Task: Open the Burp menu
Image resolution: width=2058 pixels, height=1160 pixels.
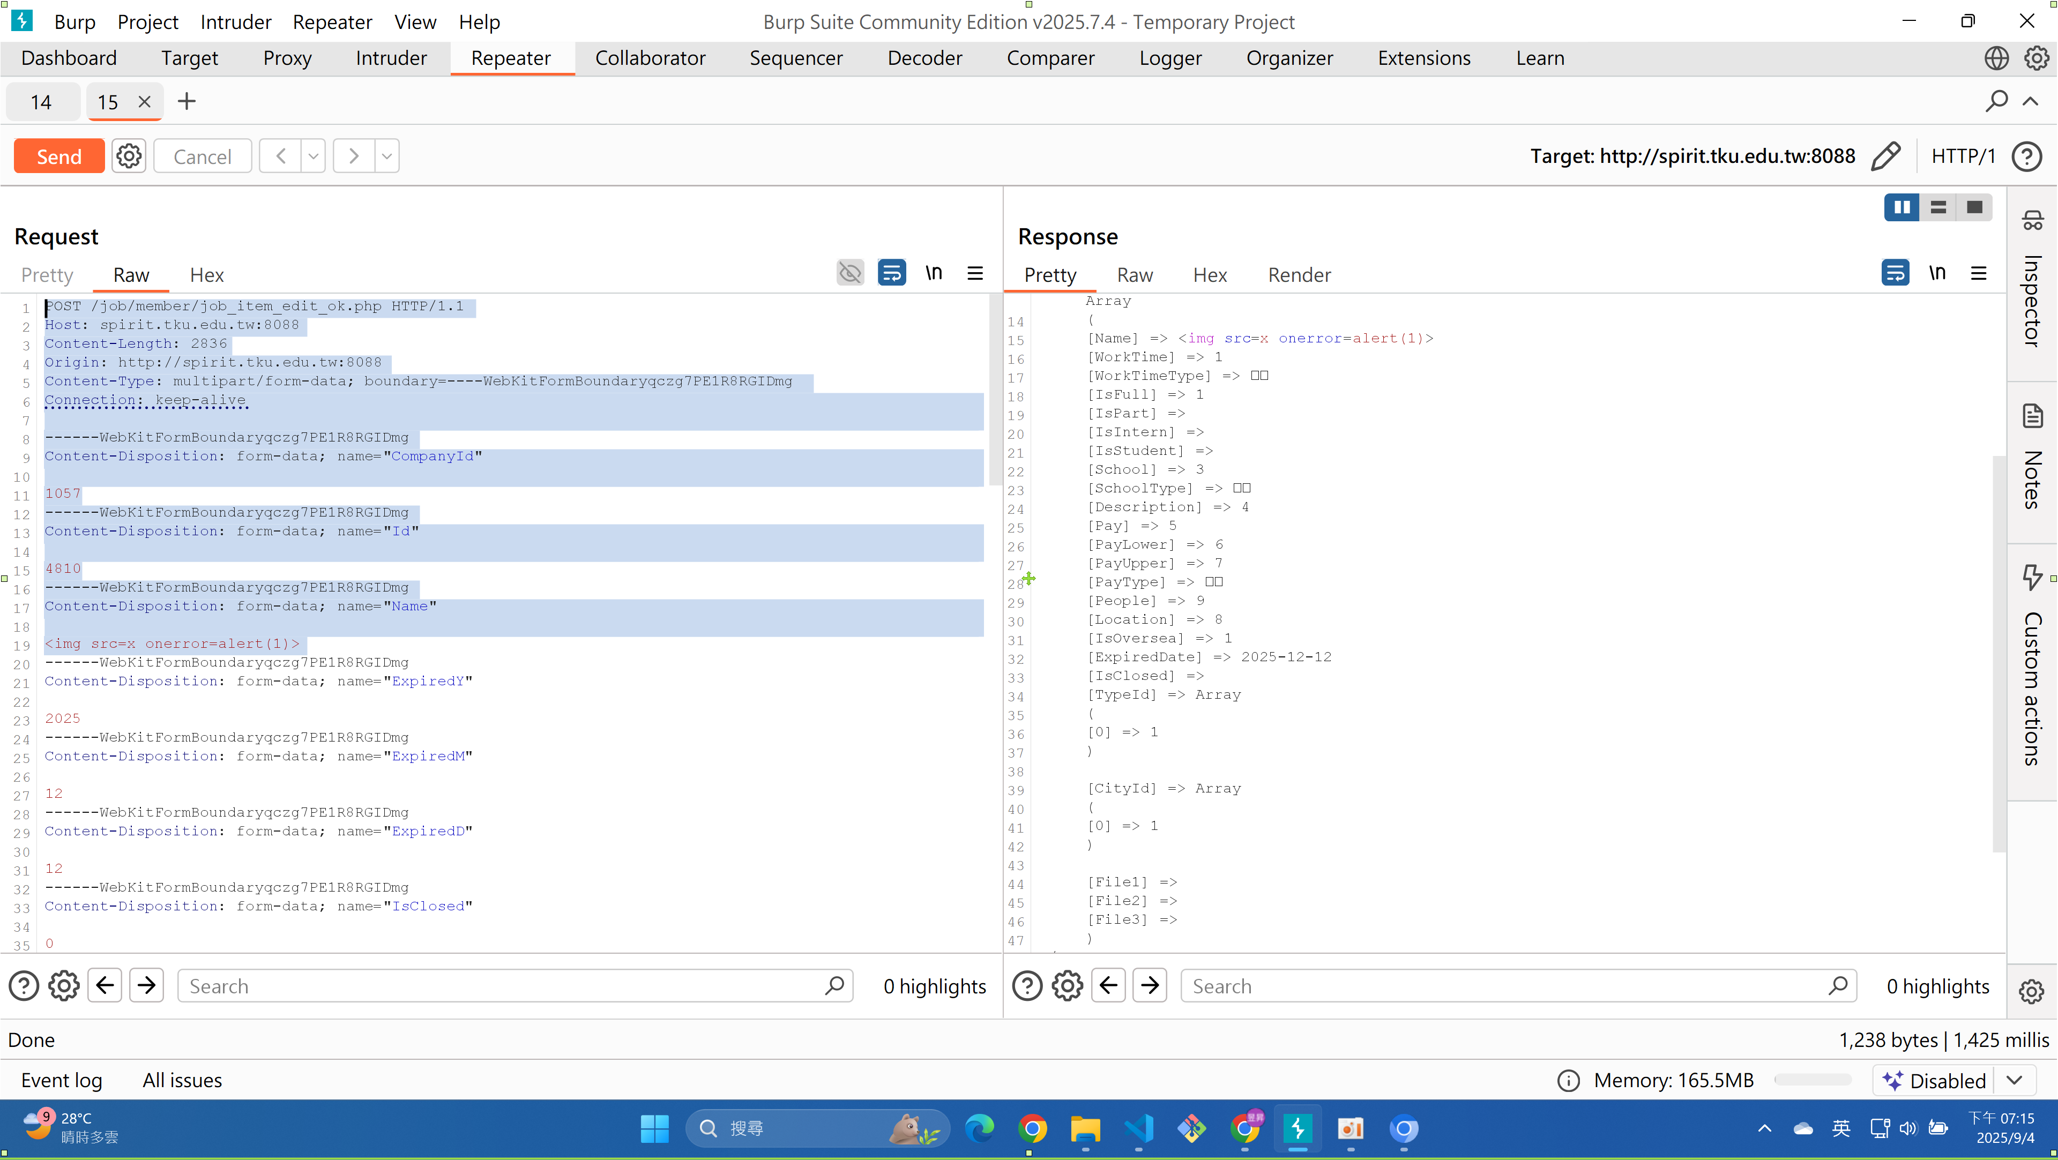Action: point(74,21)
